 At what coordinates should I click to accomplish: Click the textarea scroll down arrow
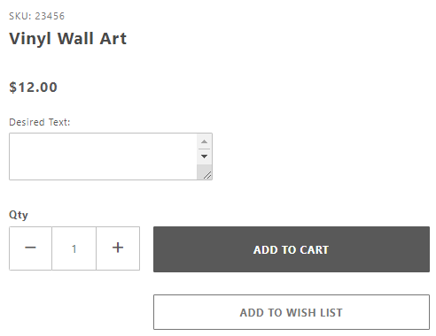click(x=204, y=157)
